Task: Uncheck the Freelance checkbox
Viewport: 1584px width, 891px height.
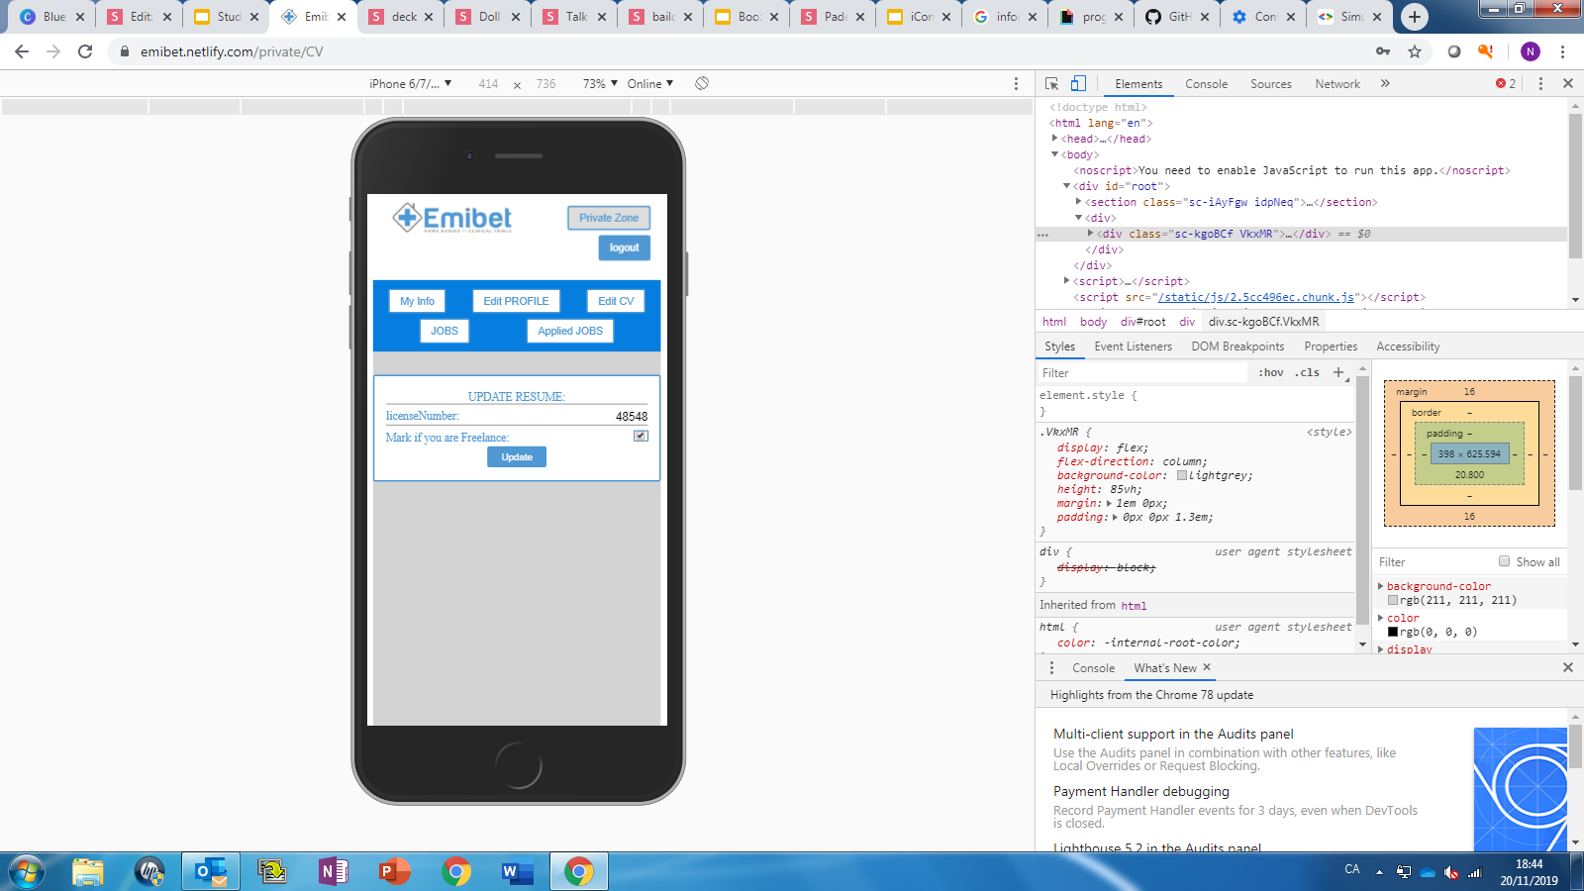Action: [641, 436]
